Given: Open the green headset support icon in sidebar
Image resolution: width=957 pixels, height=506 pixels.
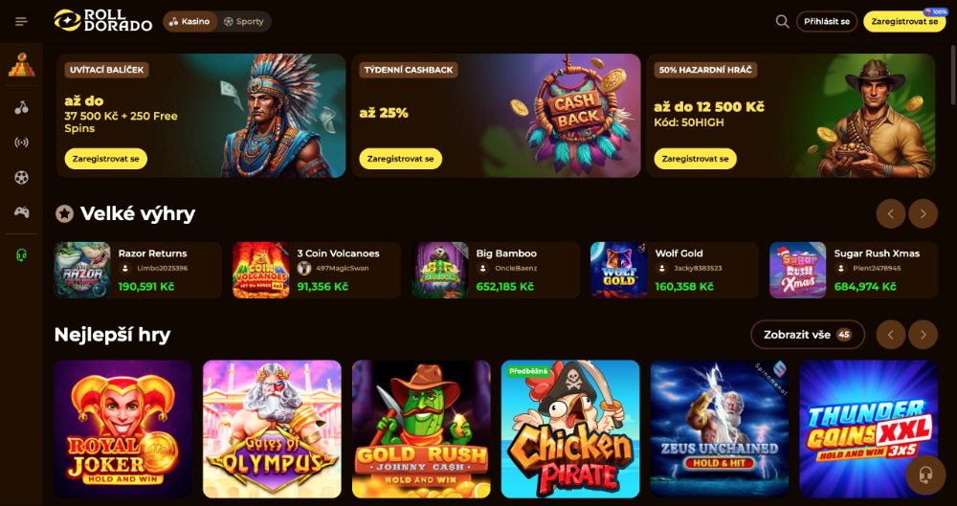Looking at the screenshot, I should coord(21,254).
